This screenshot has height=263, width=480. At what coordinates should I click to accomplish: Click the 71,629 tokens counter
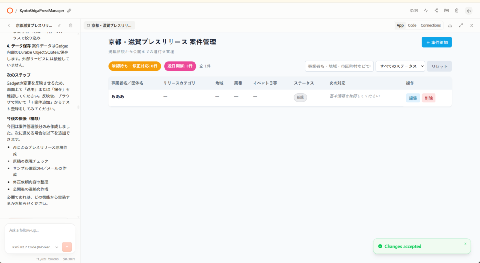click(x=47, y=259)
